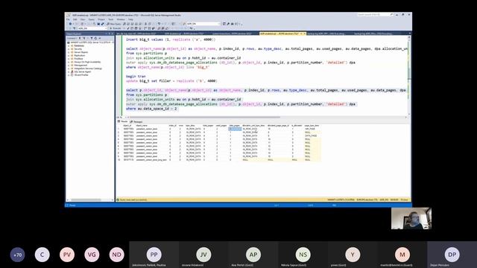
Task: Open the +70 more participants bubble
Action: [17, 255]
